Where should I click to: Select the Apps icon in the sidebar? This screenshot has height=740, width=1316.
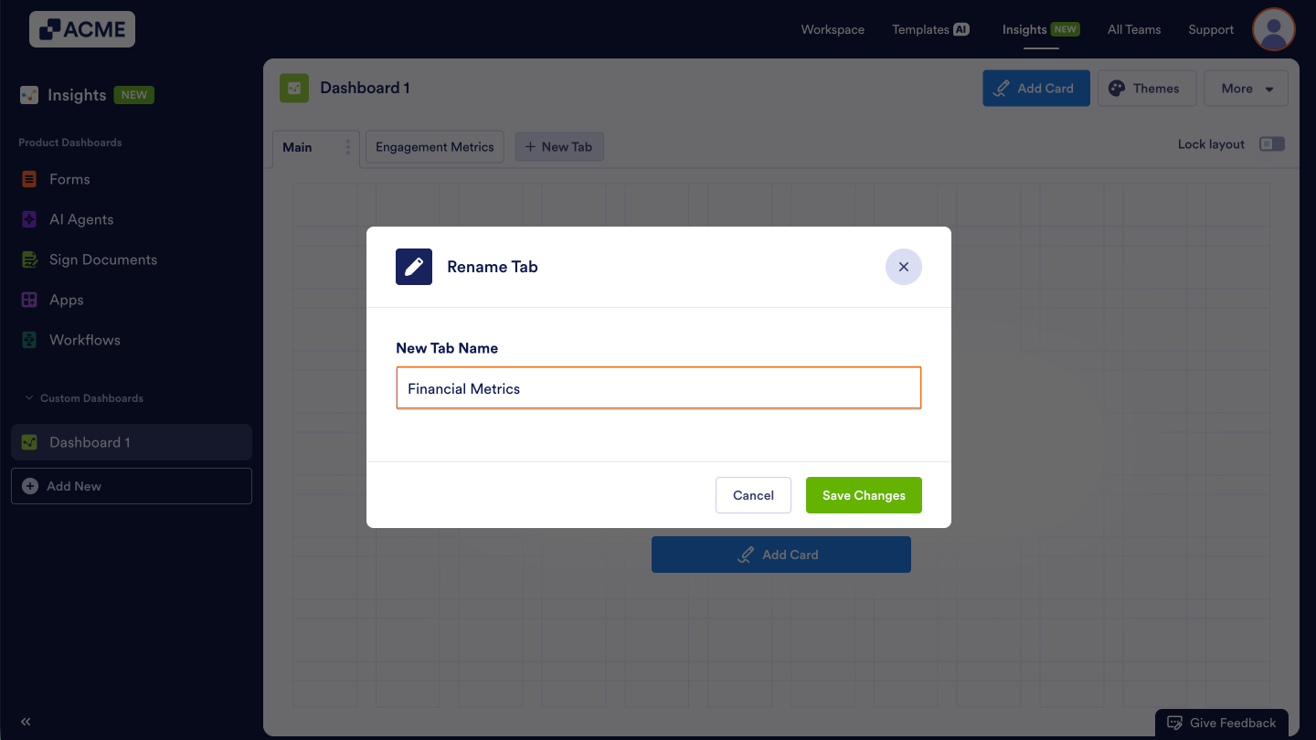pos(28,300)
